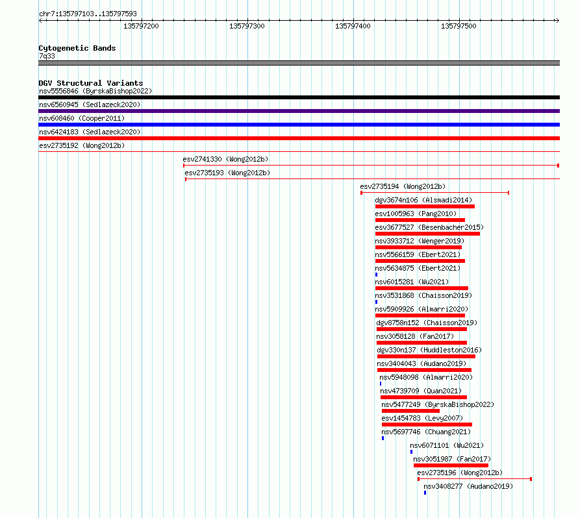578x518 pixels.
Task: Click the DGV Structural Variants track title
Action: [91, 83]
